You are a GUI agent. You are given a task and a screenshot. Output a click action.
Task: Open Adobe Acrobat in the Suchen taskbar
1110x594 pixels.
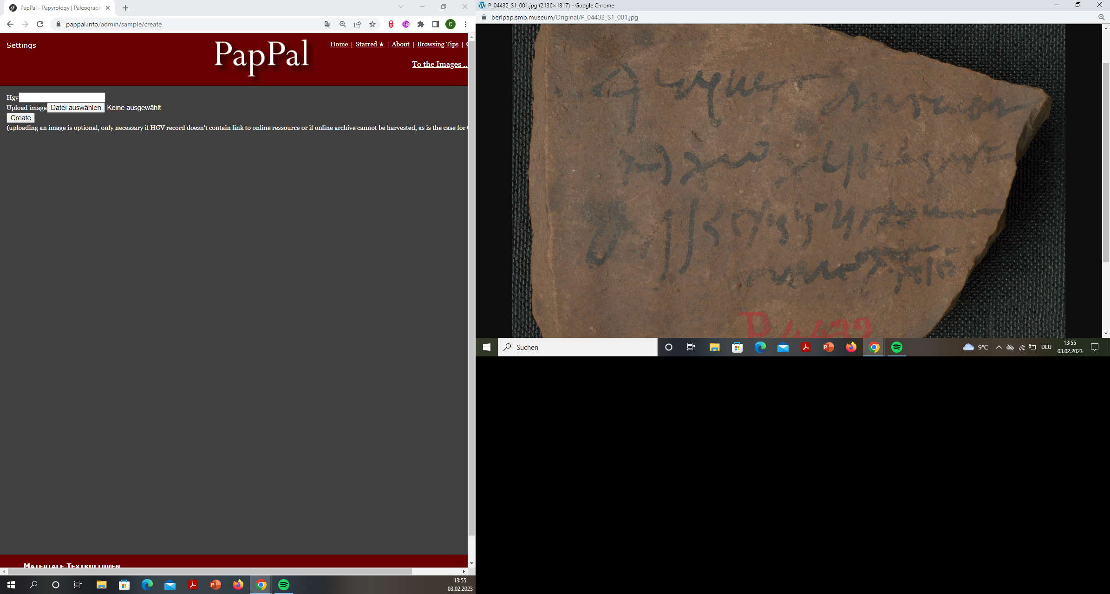(805, 347)
